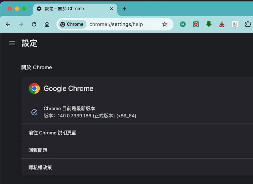Click the gear favicon on the tab
The height and width of the screenshot is (184, 253).
click(x=39, y=9)
